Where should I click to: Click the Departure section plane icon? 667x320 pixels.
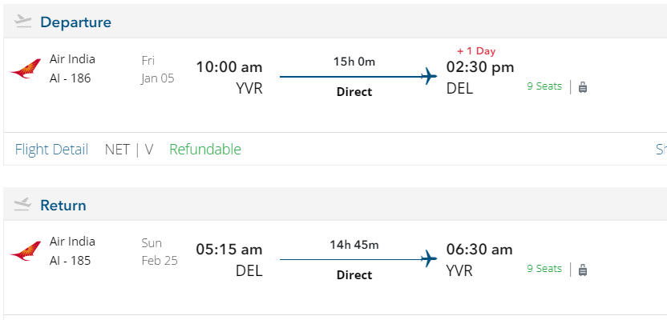tap(23, 22)
